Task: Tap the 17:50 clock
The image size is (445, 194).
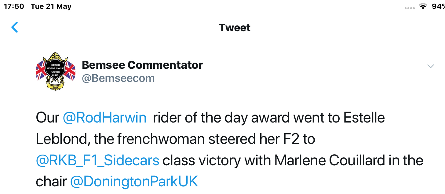Action: 14,6
